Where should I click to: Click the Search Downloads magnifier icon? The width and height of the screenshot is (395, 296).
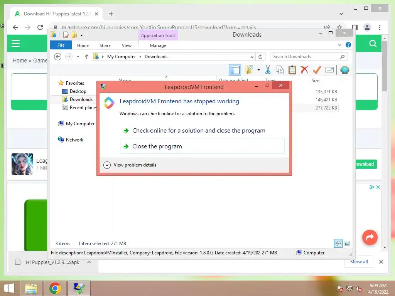(x=342, y=57)
